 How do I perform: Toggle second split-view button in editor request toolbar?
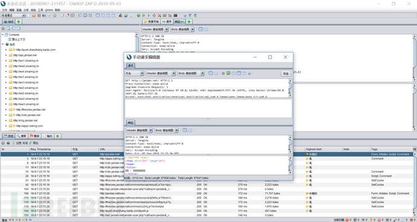tap(216, 73)
